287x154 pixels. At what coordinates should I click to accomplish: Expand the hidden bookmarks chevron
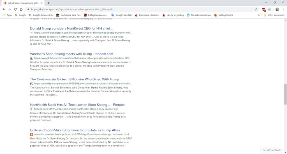pos(259,15)
